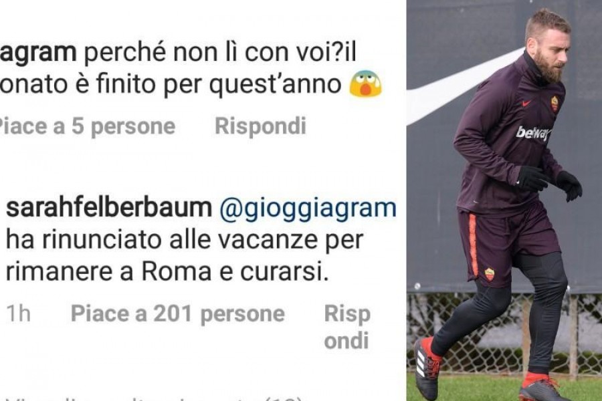Click the betway sponsor logo on jacket
The height and width of the screenshot is (401, 602).
pos(532,133)
